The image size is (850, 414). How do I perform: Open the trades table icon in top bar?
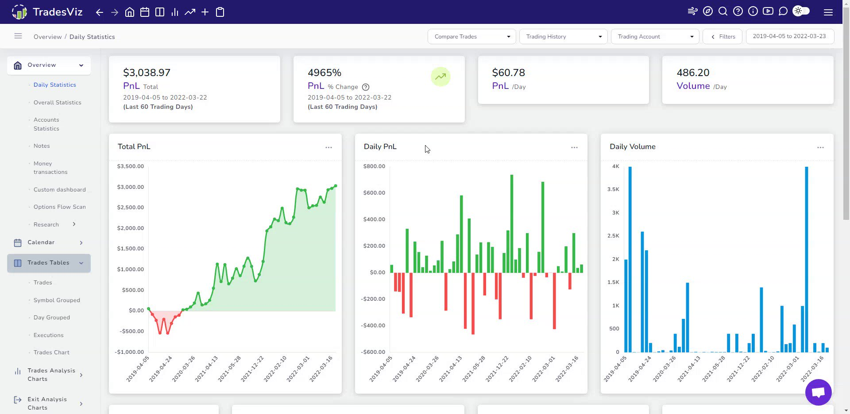160,12
